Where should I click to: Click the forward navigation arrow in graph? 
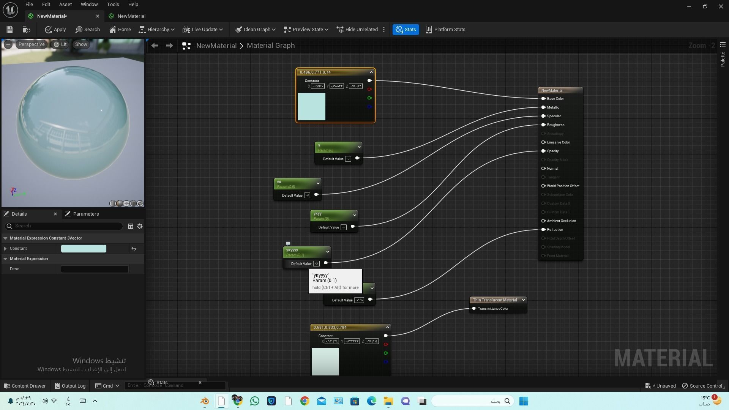coord(169,46)
